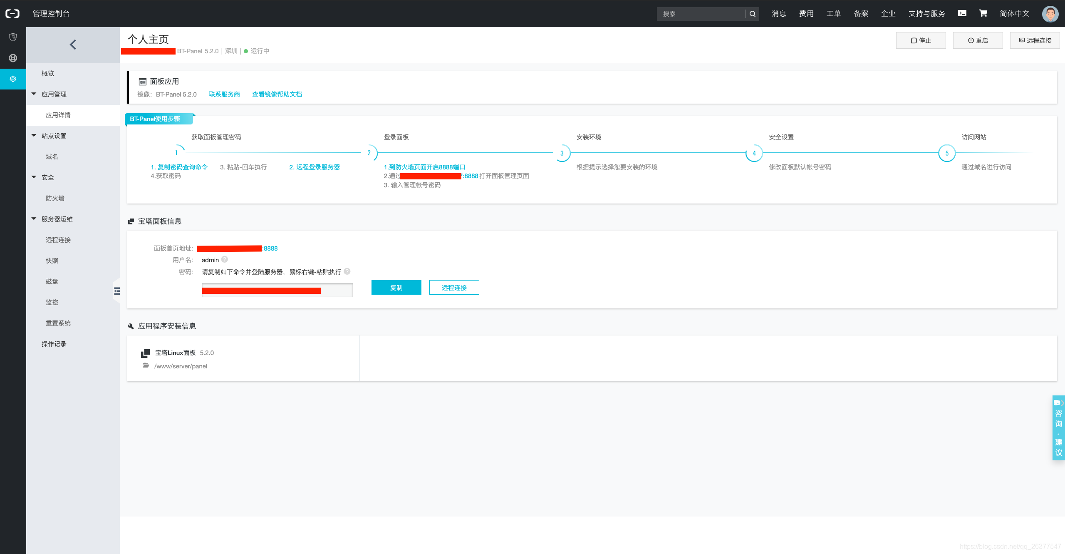Open the shopping cart icon
Viewport: 1065px width, 554px height.
click(983, 13)
